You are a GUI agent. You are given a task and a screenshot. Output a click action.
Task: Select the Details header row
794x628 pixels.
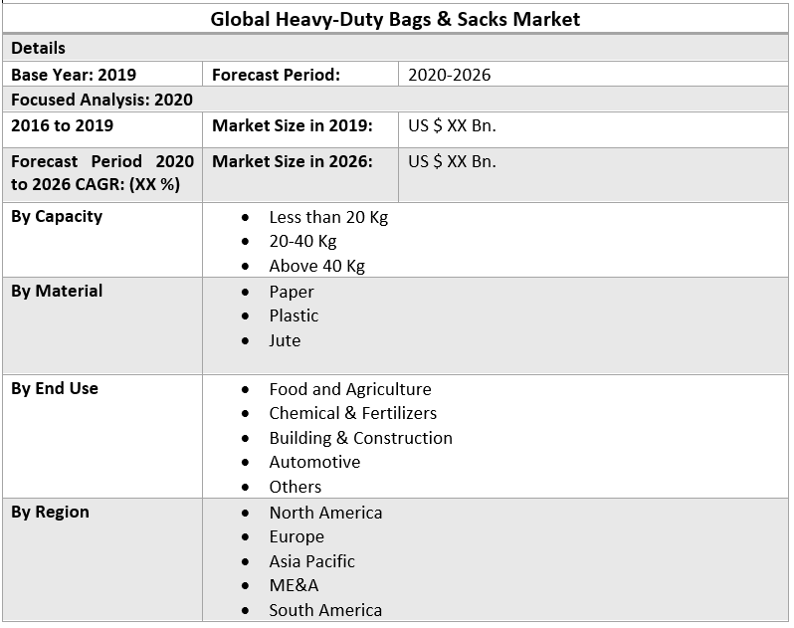(x=39, y=48)
